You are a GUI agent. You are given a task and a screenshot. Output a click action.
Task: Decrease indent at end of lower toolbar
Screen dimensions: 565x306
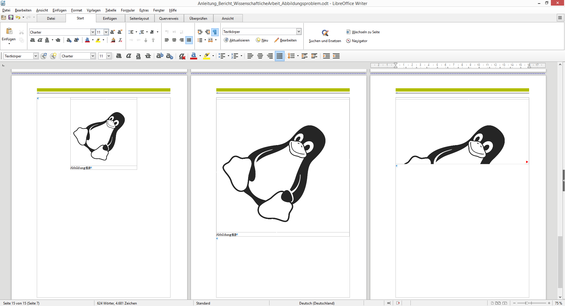click(336, 56)
